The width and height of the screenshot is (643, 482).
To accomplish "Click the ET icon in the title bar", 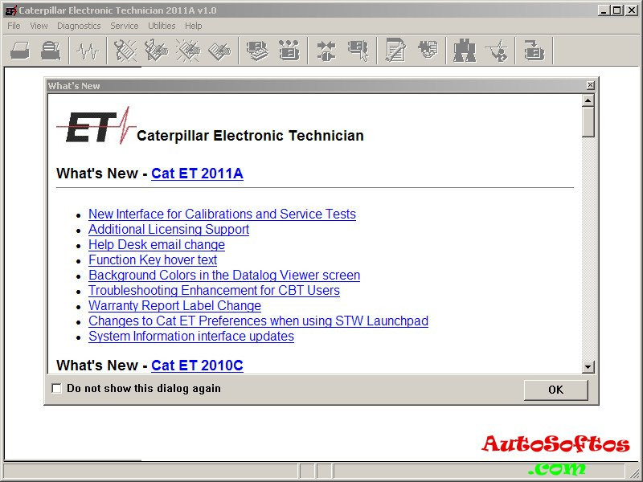I will tap(11, 10).
